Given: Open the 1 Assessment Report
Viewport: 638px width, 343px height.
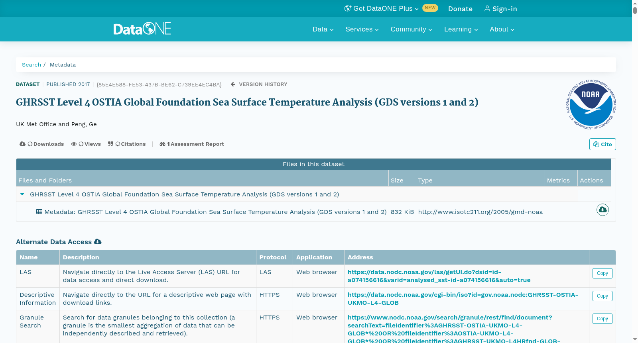Looking at the screenshot, I should tap(192, 144).
